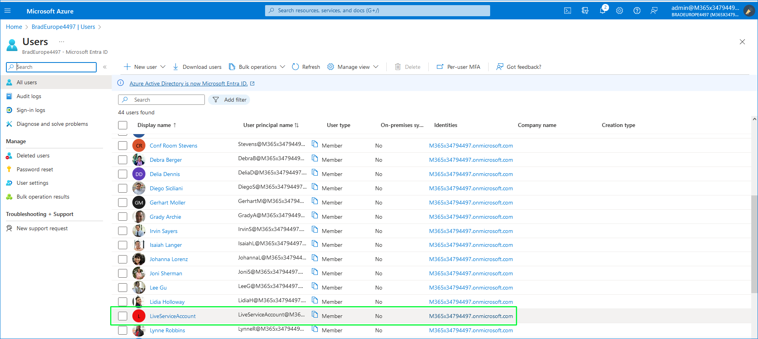Screen dimensions: 758x339
Task: Check the LiveServiceAccount row checkbox
Action: pyautogui.click(x=123, y=316)
